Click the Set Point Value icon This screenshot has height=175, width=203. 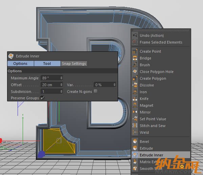[135, 119]
